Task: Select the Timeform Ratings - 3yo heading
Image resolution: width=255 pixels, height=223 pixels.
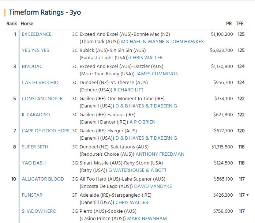Action: [45, 12]
